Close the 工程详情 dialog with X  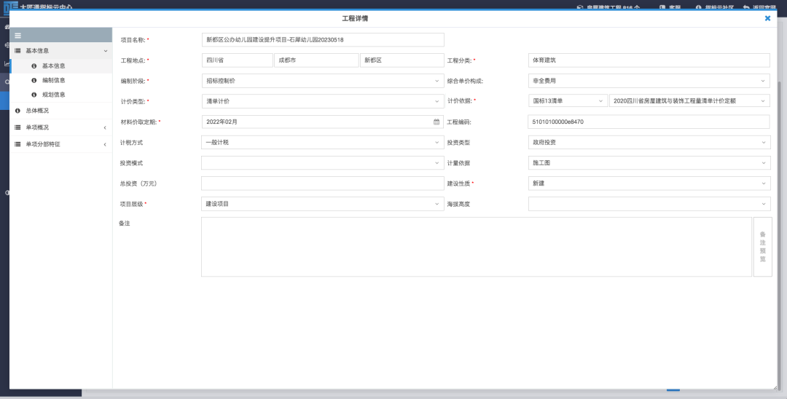click(767, 18)
